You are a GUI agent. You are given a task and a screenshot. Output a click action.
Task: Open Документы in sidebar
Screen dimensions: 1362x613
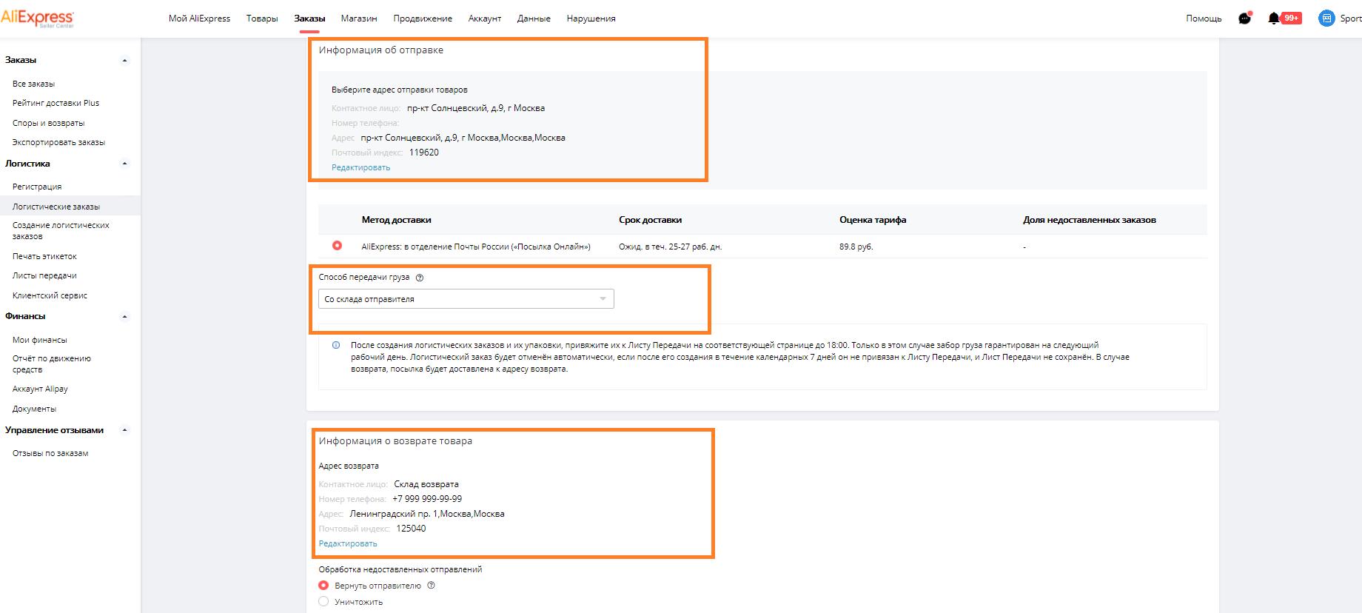[x=34, y=409]
